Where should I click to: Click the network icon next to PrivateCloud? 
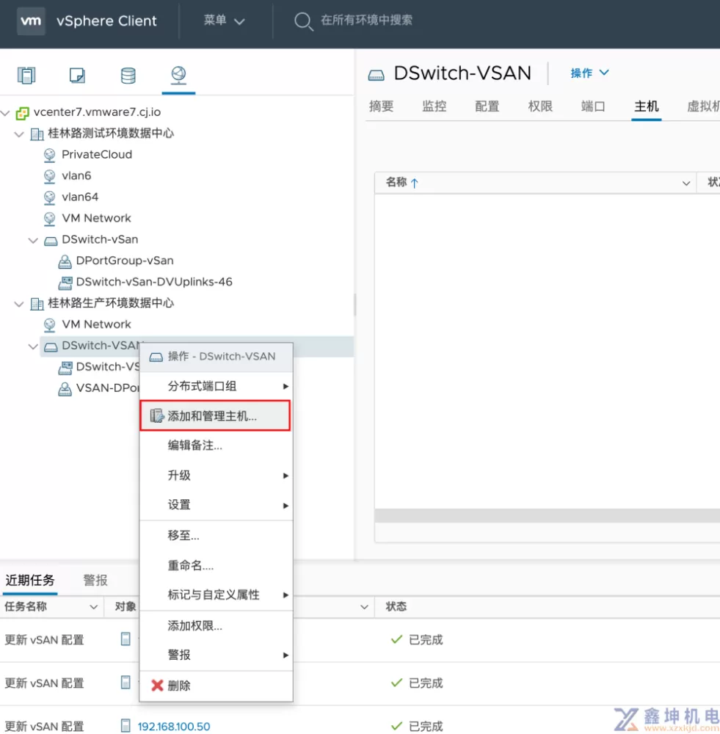50,155
